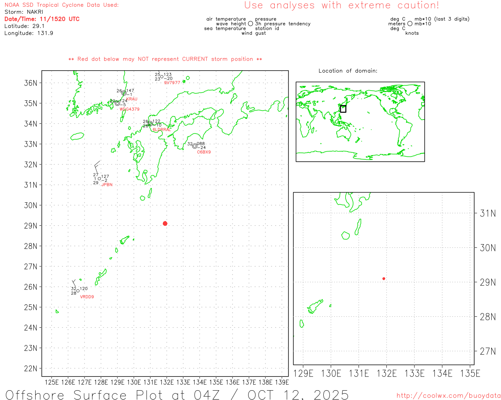The height and width of the screenshot is (400, 501).
Task: Click the 22N latitude axis label
Action: click(31, 368)
